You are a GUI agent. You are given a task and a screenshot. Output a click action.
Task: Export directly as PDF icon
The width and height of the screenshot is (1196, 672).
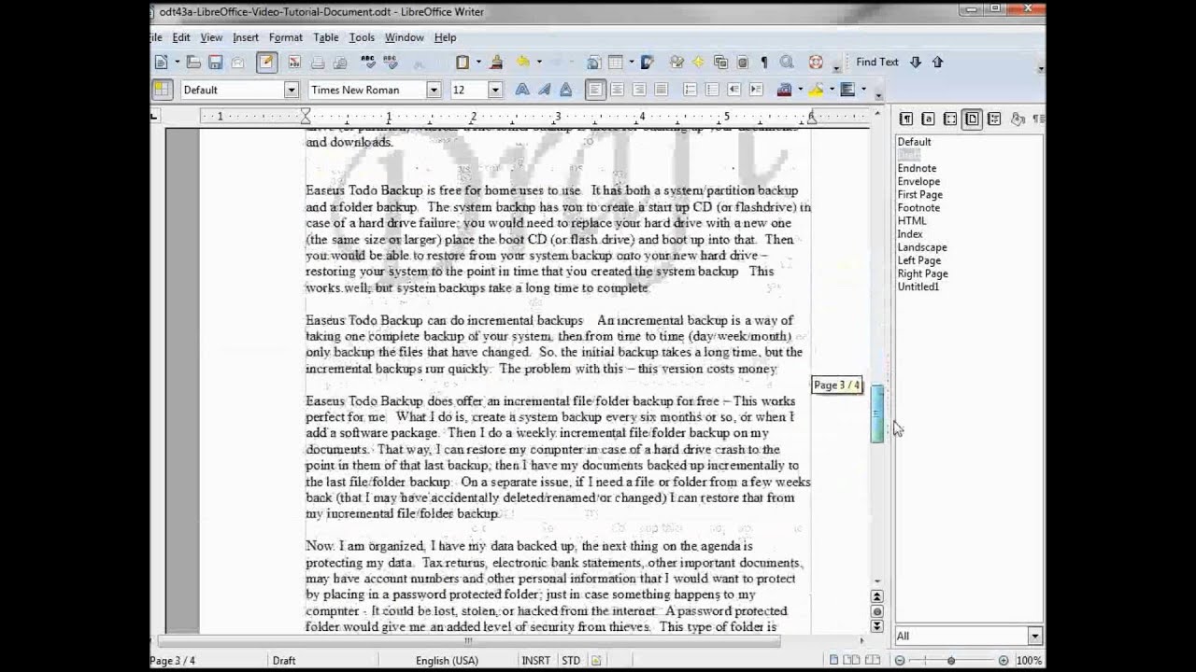pos(294,63)
